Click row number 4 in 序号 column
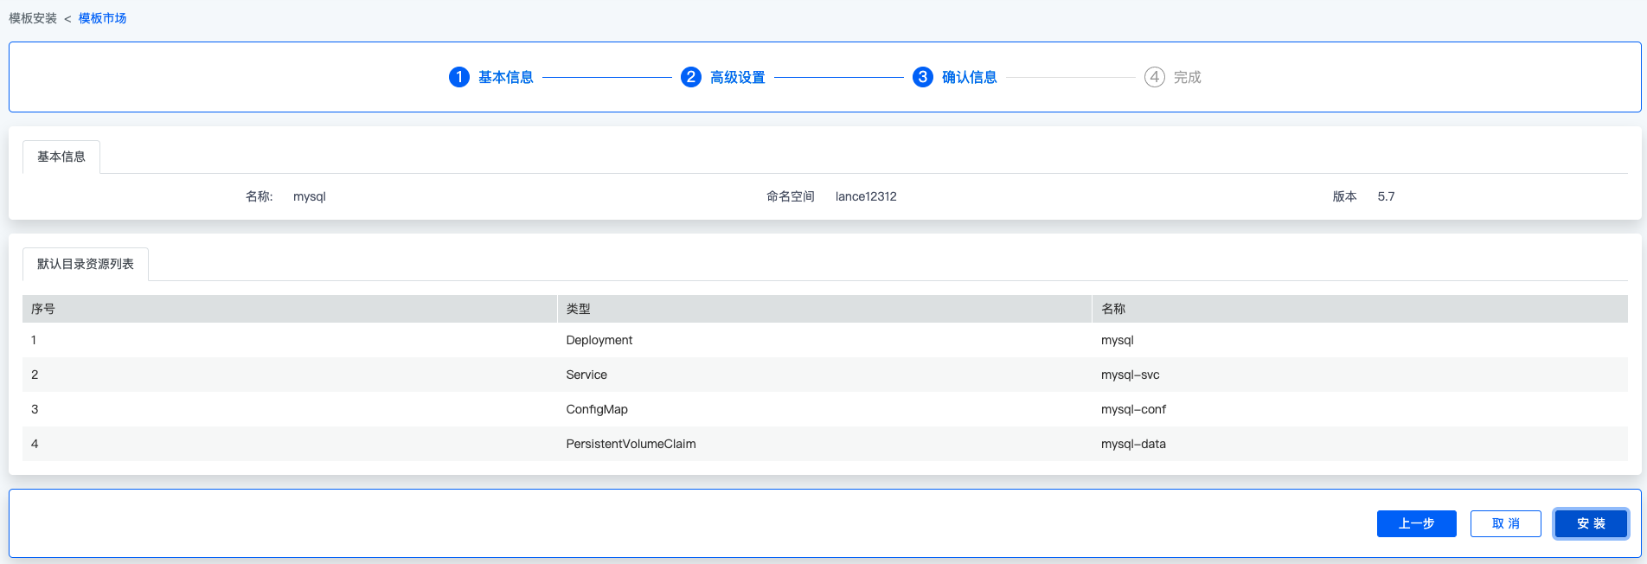This screenshot has height=564, width=1647. (35, 444)
